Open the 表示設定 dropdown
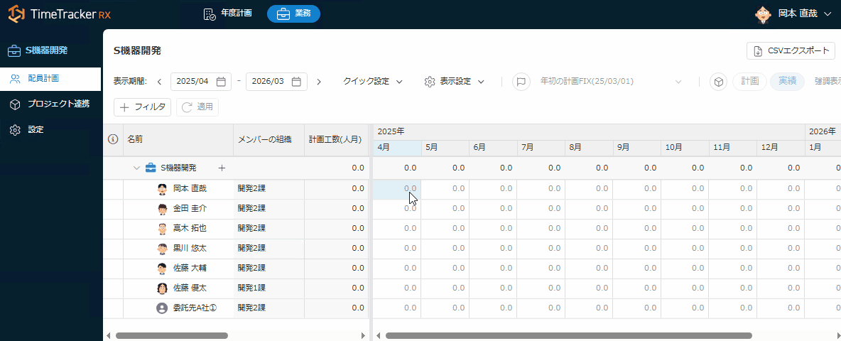This screenshot has width=841, height=341. click(x=455, y=82)
